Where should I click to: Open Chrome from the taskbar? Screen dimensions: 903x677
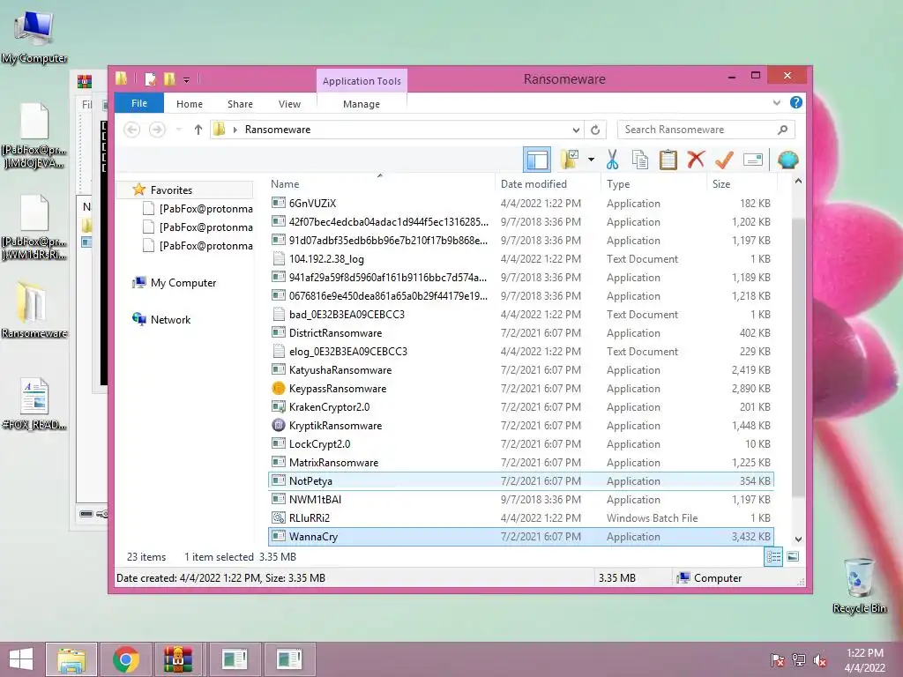[126, 659]
